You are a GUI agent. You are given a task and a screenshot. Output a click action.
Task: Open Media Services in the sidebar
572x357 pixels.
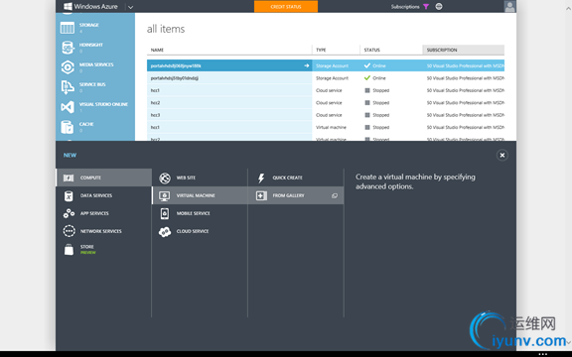(95, 67)
